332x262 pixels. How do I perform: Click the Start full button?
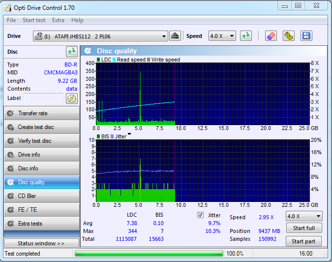304,228
